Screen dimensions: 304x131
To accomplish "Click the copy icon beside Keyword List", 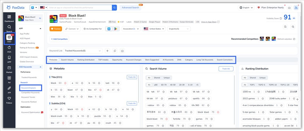I will (115, 51).
